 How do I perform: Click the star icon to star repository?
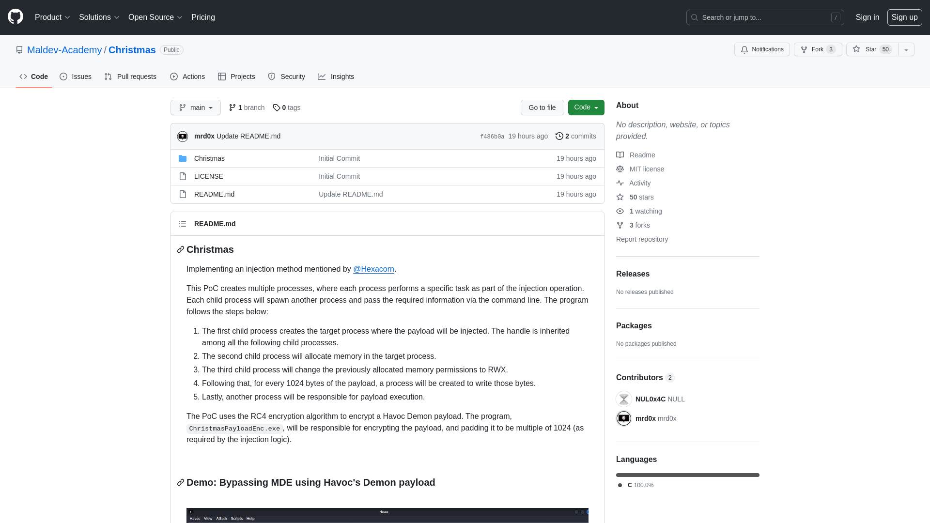click(856, 49)
